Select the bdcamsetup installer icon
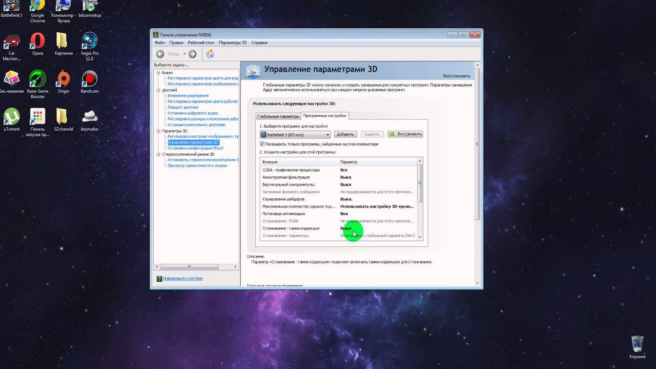 coord(90,9)
